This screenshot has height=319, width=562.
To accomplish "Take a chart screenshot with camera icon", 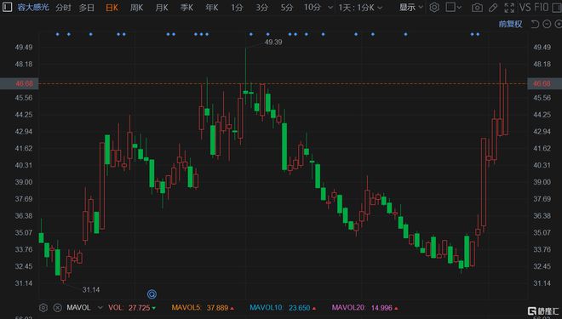I will coord(477,7).
